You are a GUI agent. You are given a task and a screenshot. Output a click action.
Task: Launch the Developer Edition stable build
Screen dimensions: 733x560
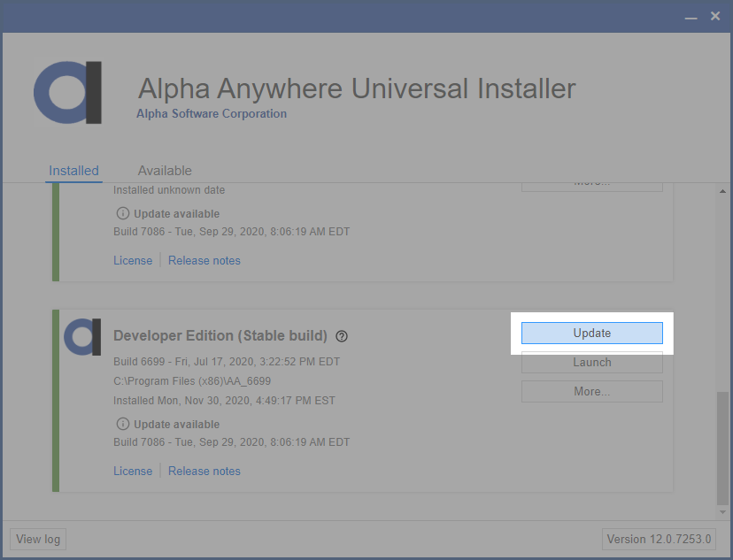tap(592, 363)
